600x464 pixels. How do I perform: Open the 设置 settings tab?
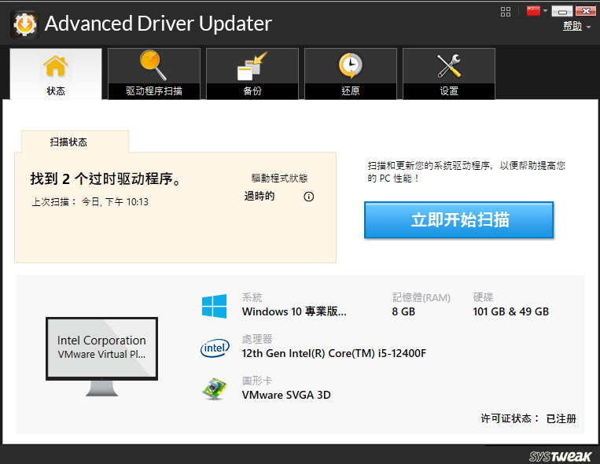[449, 73]
